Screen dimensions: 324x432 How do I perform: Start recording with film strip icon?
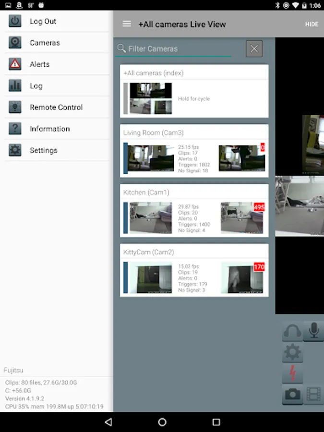pyautogui.click(x=314, y=395)
